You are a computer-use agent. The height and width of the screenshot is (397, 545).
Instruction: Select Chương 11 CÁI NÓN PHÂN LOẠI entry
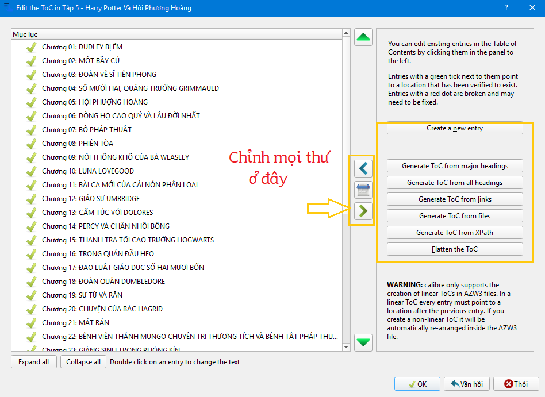[120, 185]
